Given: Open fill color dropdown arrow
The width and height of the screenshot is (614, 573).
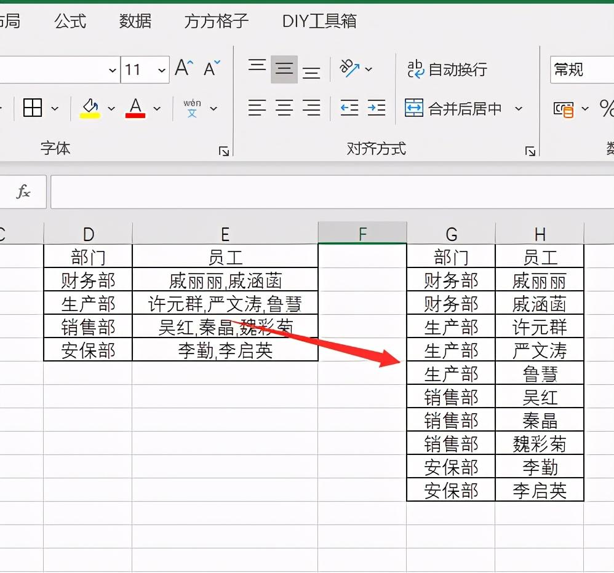Looking at the screenshot, I should [x=111, y=108].
